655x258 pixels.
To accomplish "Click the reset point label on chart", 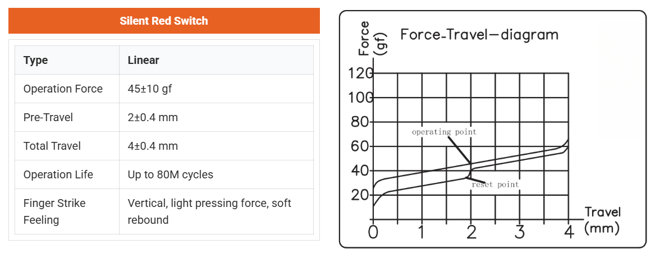I will click(495, 185).
